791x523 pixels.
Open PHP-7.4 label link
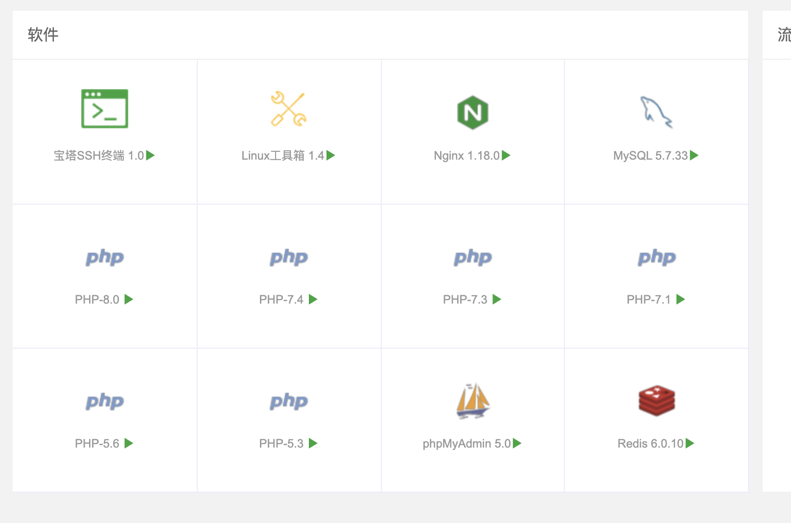point(281,300)
